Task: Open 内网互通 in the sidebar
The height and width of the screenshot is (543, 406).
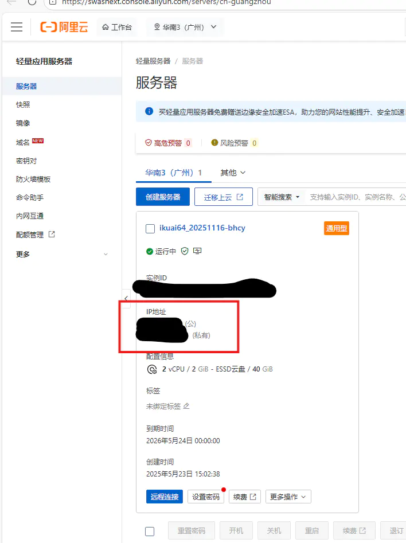Action: (30, 216)
